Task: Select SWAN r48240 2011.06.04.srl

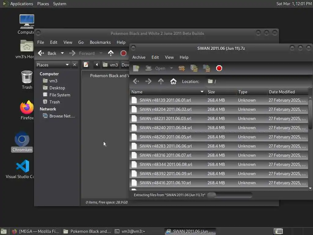Action: [x=219, y=128]
